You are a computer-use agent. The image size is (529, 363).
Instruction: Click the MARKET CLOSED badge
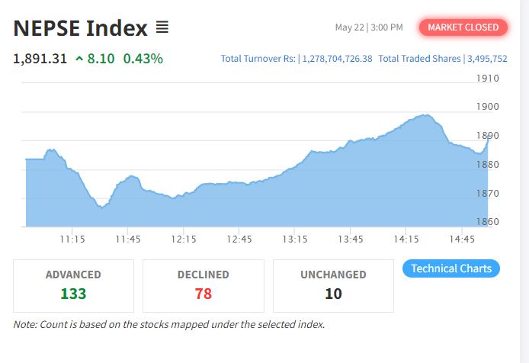[463, 27]
